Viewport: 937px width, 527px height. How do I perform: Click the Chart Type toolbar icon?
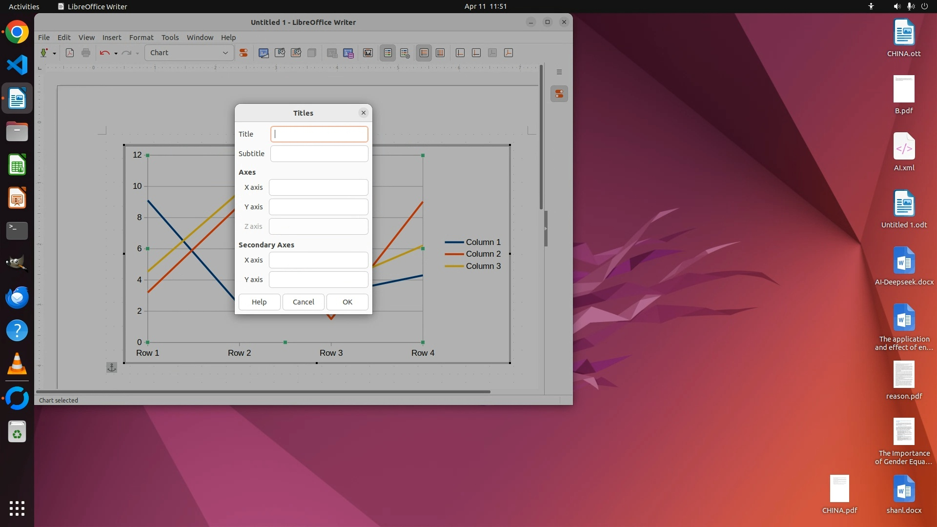[264, 53]
